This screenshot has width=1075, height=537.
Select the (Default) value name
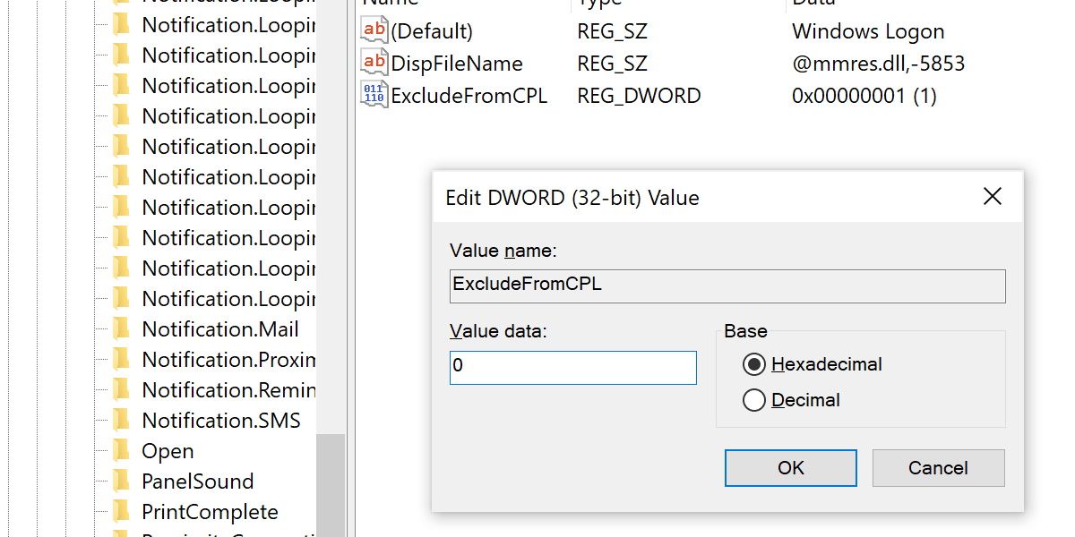(x=432, y=31)
